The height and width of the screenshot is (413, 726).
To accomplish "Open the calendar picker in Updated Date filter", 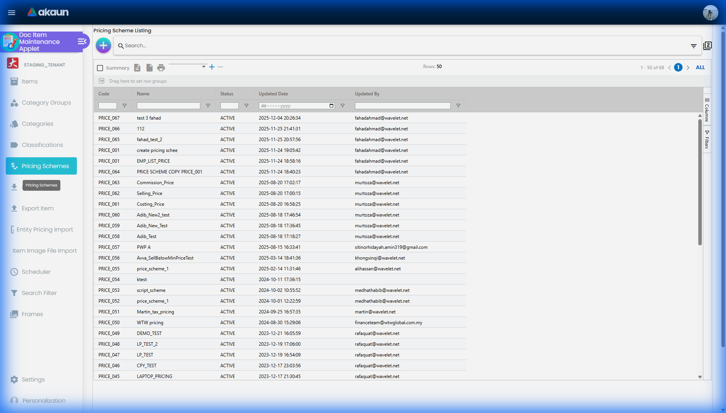I will pyautogui.click(x=331, y=106).
